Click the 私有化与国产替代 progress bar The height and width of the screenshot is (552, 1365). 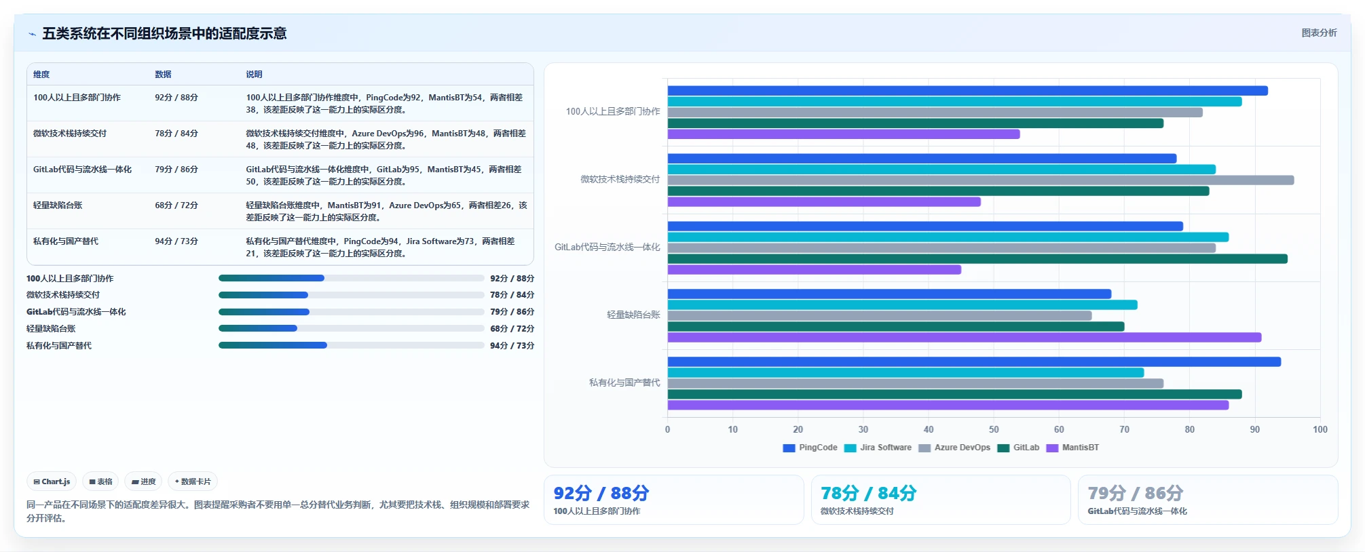351,345
